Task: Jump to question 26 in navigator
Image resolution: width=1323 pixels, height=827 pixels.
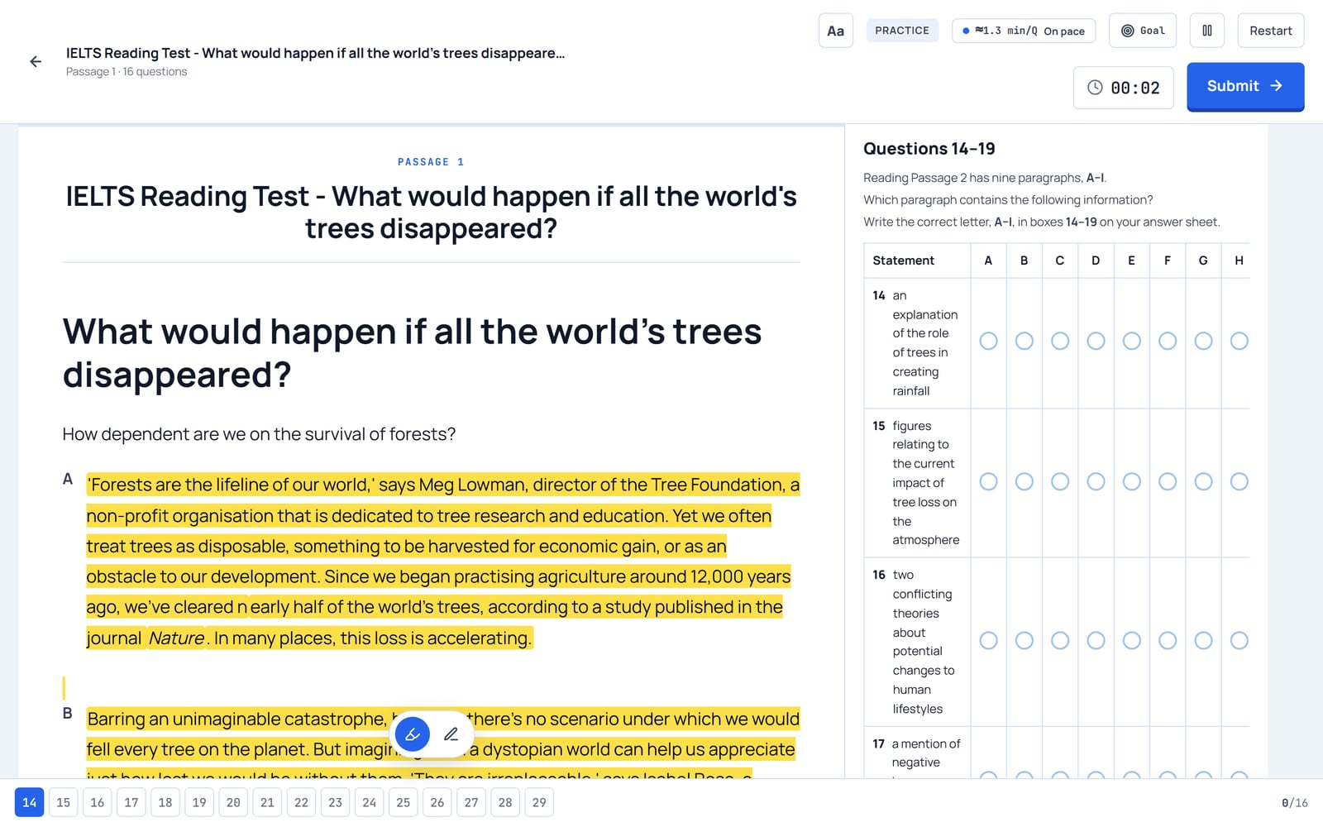Action: [x=437, y=802]
